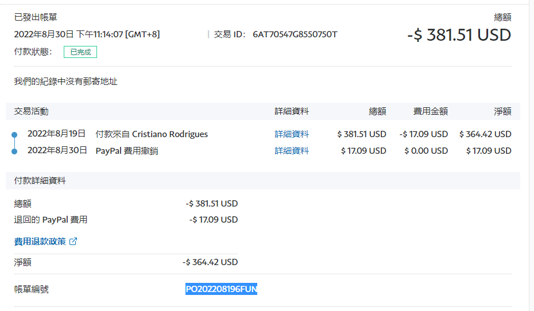Click the 已發出帳單 page heading
Viewport: 534px width, 311px height.
36,18
